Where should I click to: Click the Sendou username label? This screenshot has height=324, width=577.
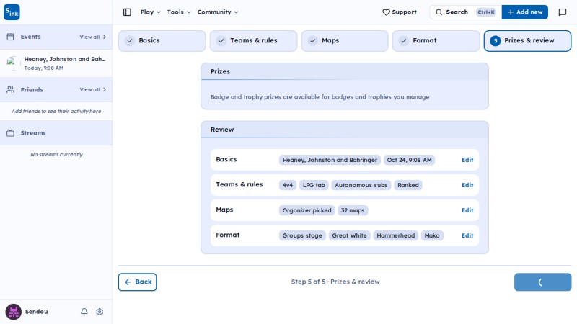[x=37, y=312]
